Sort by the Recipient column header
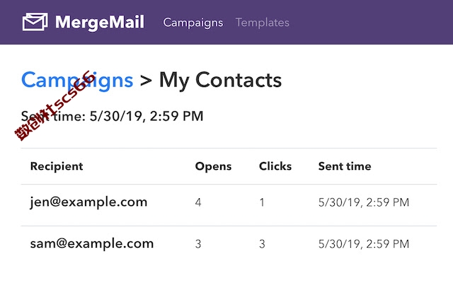Screen dimensions: 453x283 [x=57, y=166]
